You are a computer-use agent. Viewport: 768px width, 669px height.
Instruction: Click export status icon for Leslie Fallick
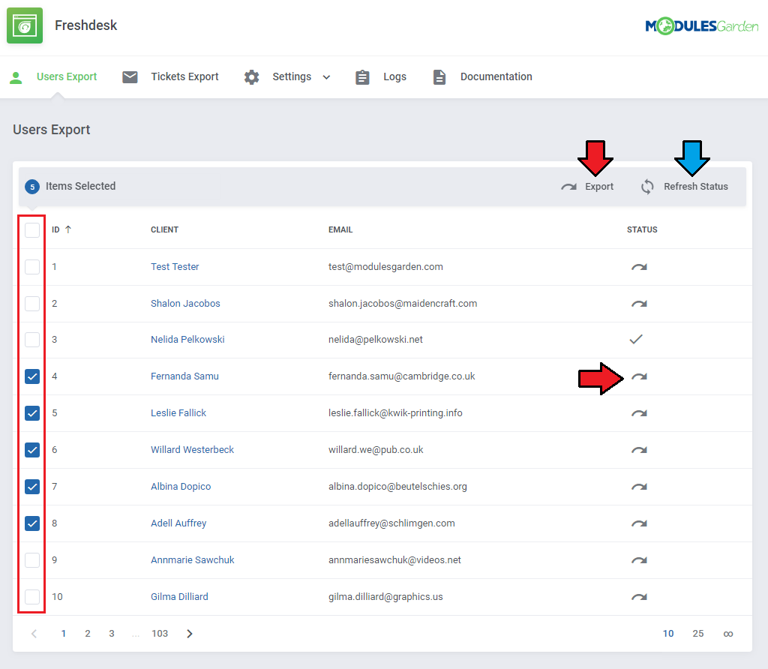pos(639,413)
